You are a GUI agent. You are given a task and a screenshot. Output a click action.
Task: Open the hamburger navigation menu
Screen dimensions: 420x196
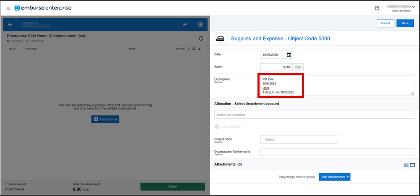point(8,8)
